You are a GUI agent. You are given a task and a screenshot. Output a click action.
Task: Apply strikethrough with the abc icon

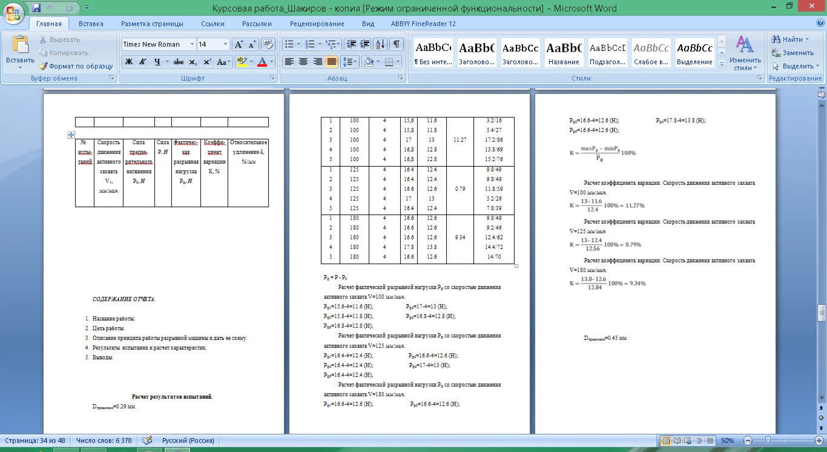[178, 62]
